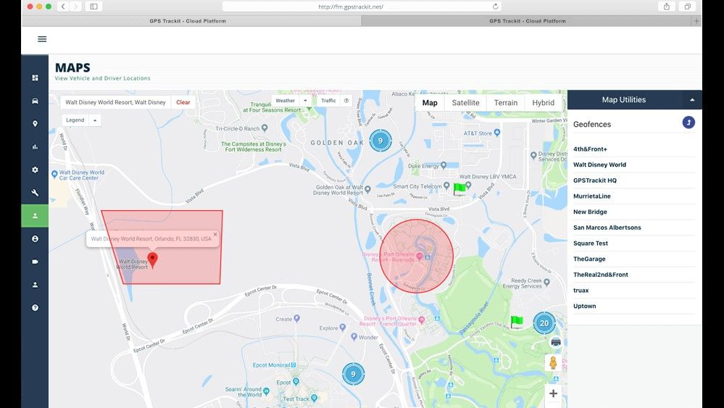The image size is (724, 408).
Task: Click the Street View pegman icon
Action: pyautogui.click(x=553, y=363)
